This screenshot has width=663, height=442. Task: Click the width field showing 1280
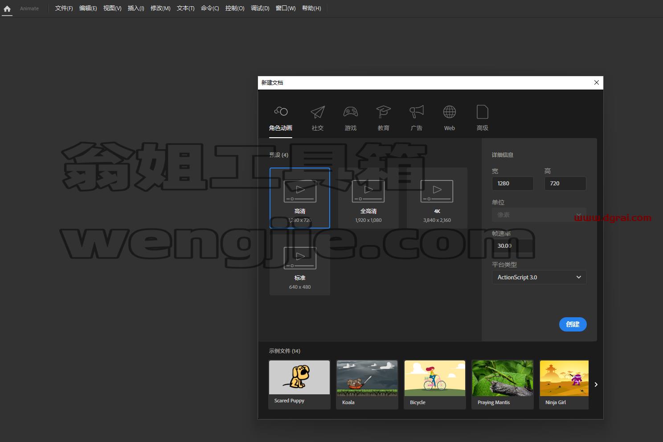(x=513, y=184)
